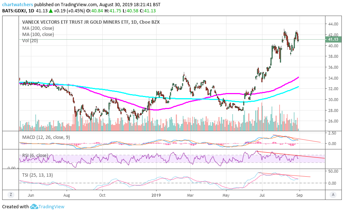
Task: Click the Jul time axis label
Action: pyautogui.click(x=262, y=195)
